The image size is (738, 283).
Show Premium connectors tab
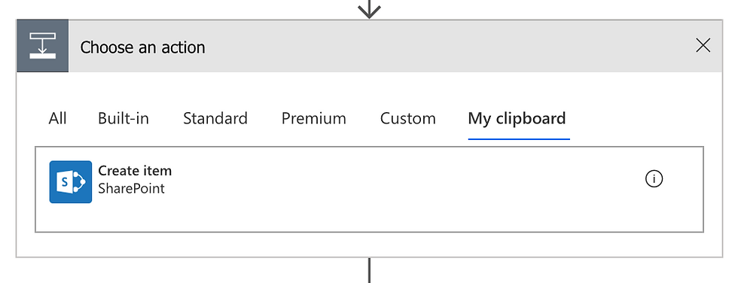tap(313, 118)
